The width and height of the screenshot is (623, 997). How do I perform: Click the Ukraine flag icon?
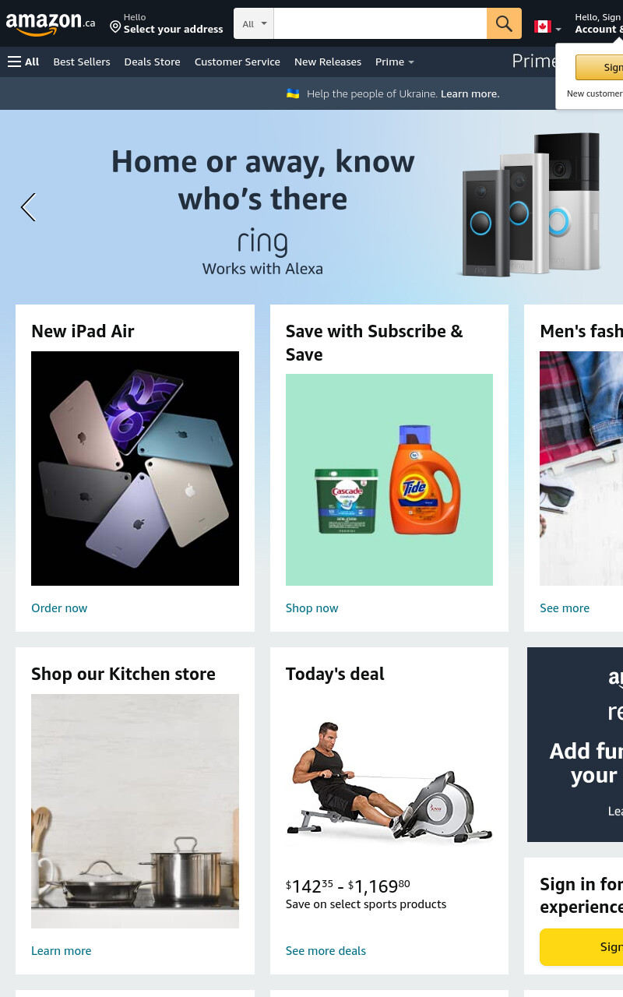coord(293,93)
